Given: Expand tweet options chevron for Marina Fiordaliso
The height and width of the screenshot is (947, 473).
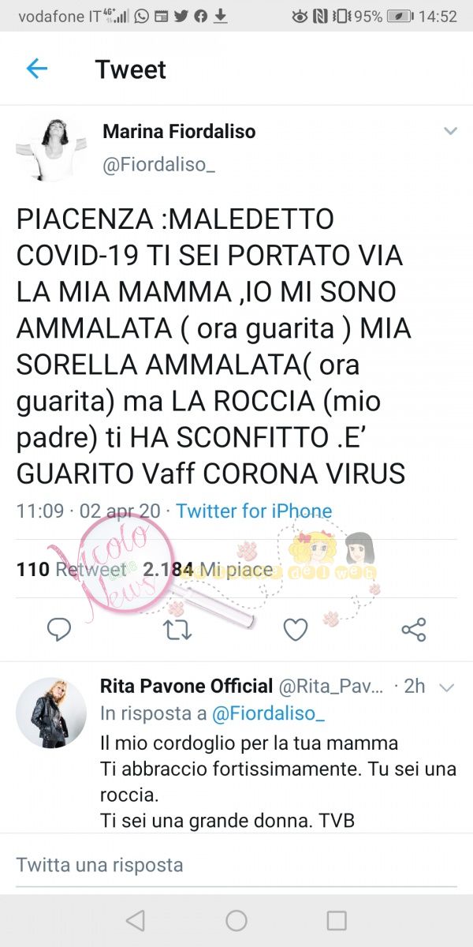Looking at the screenshot, I should (x=450, y=132).
